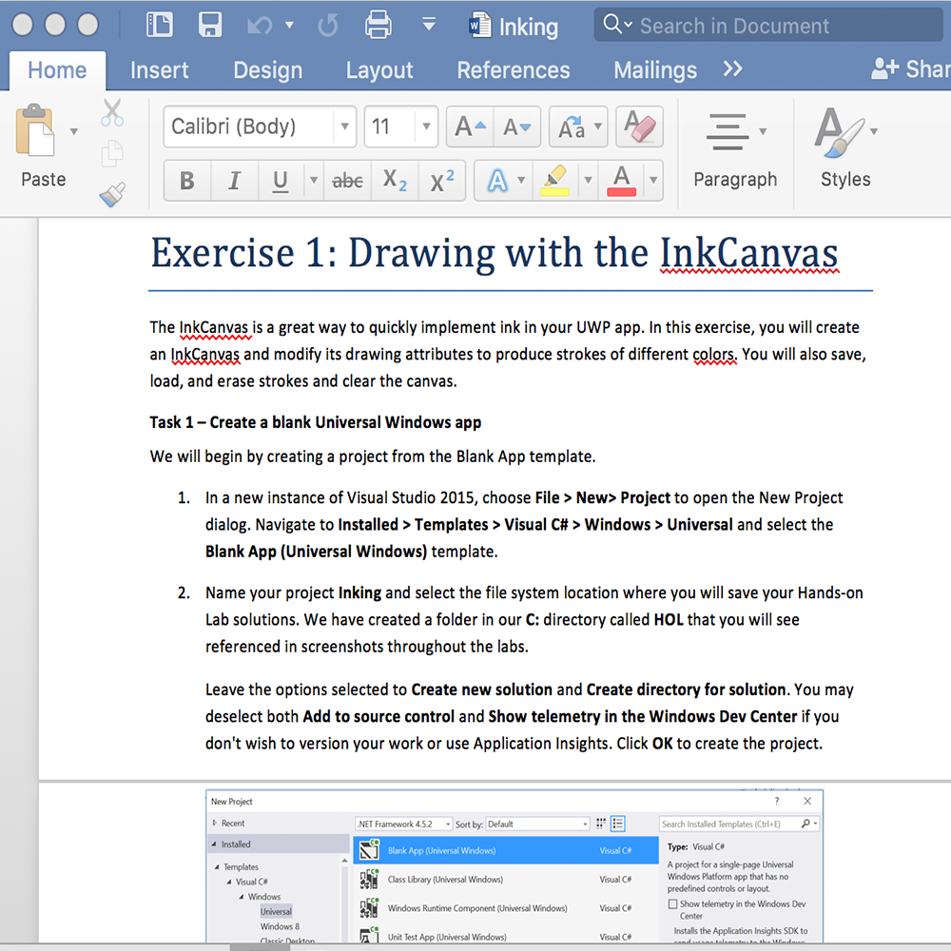Viewport: 951px width, 951px height.
Task: Toggle Italic formatting
Action: coord(235,180)
